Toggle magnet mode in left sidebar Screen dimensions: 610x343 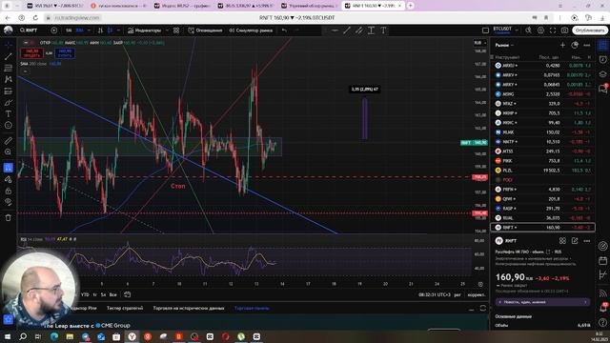pos(9,168)
